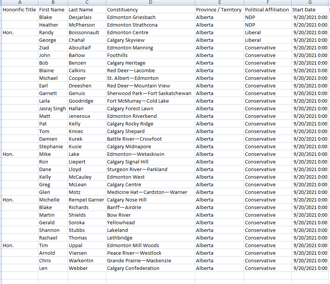
Task: Select the Heather first name cell
Action: click(53, 25)
